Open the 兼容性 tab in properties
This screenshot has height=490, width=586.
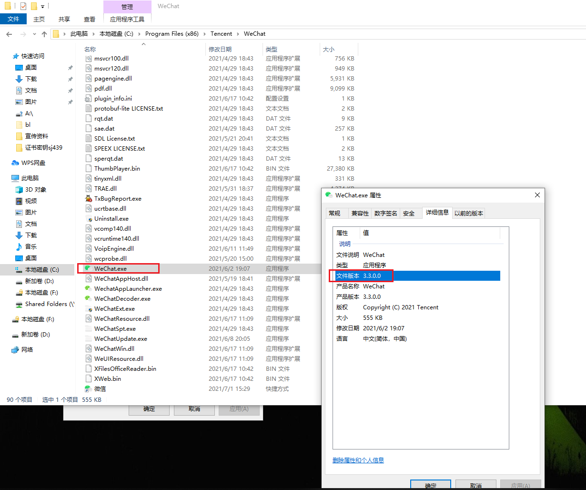[x=360, y=213]
